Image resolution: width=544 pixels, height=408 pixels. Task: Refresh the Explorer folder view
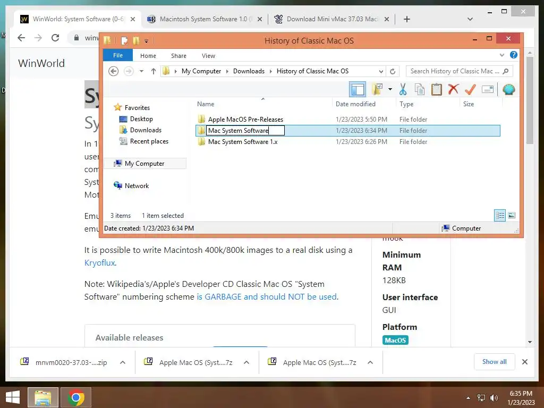click(393, 72)
